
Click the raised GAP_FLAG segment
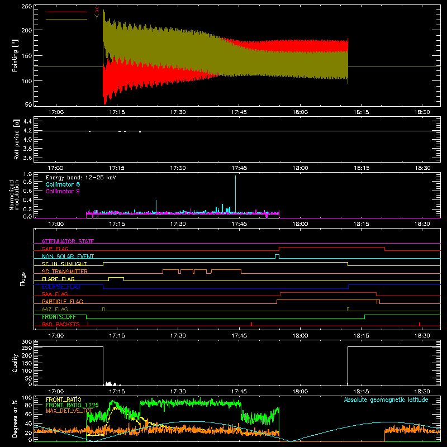pos(332,248)
